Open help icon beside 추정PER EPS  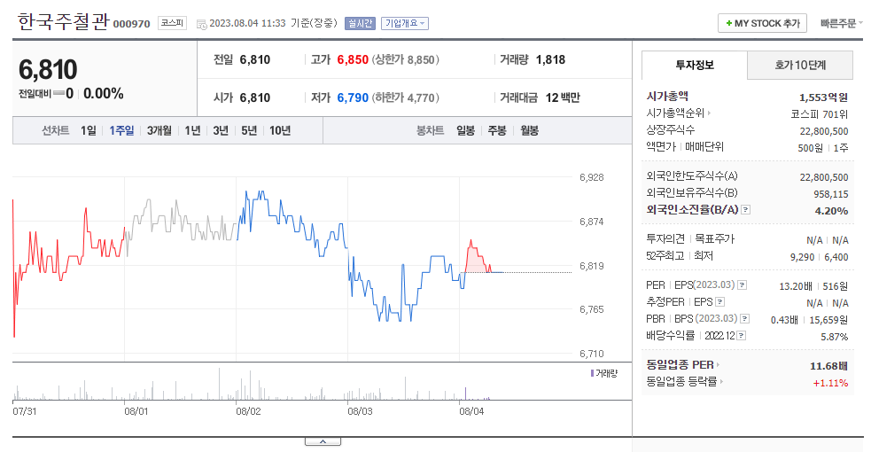[x=719, y=302]
